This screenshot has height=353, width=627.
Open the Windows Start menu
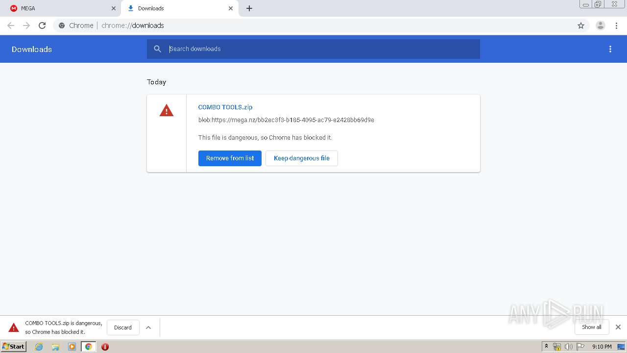pos(13,347)
